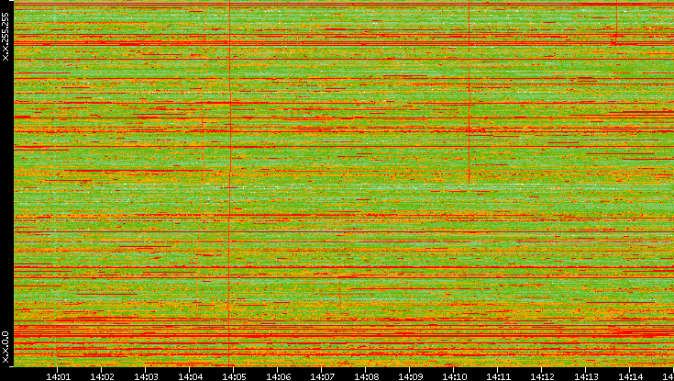Click the x.x.255.255 address axis label
This screenshot has width=674, height=381.
click(6, 37)
